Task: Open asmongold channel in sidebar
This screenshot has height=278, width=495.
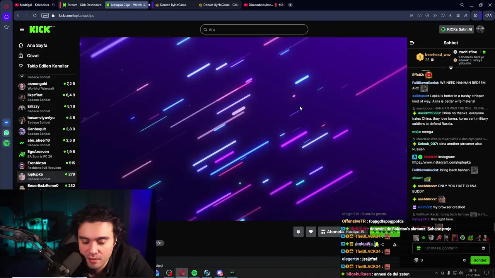Action: 46,86
